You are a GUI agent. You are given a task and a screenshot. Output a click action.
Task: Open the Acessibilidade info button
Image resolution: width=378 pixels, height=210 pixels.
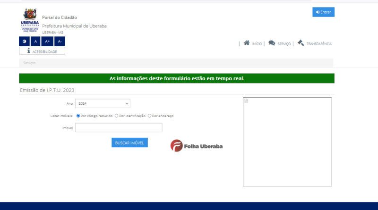point(42,51)
